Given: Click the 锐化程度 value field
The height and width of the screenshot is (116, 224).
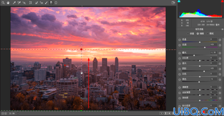Looking at the screenshot, I should pos(214,106).
